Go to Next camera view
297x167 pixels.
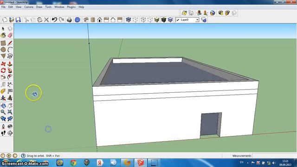coord(10,119)
